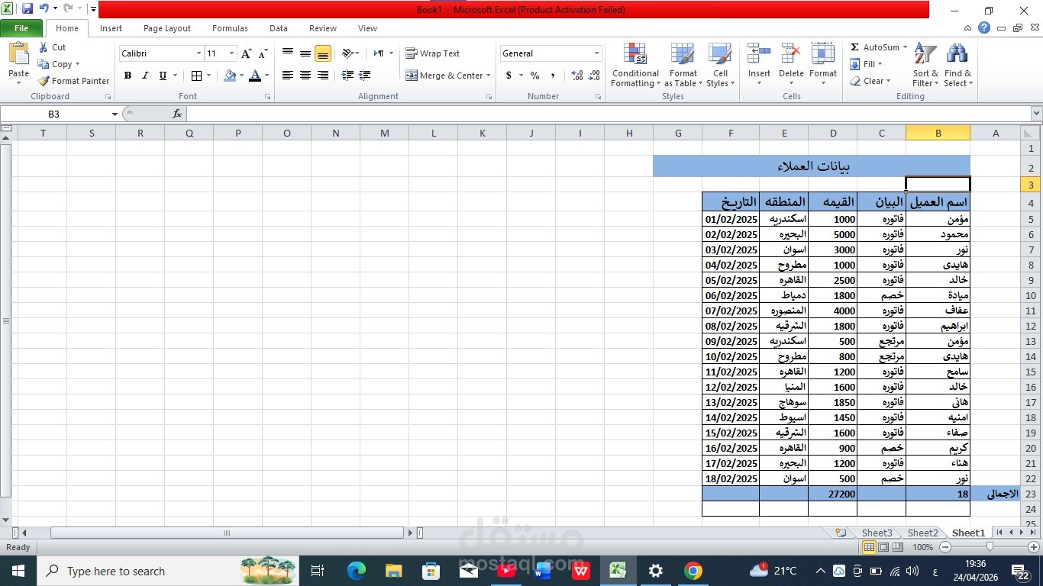Image resolution: width=1043 pixels, height=586 pixels.
Task: Click the Decrease Indent icon
Action: click(347, 76)
